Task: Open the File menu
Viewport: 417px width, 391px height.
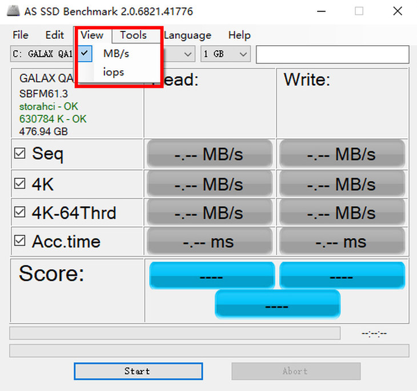Action: [21, 35]
